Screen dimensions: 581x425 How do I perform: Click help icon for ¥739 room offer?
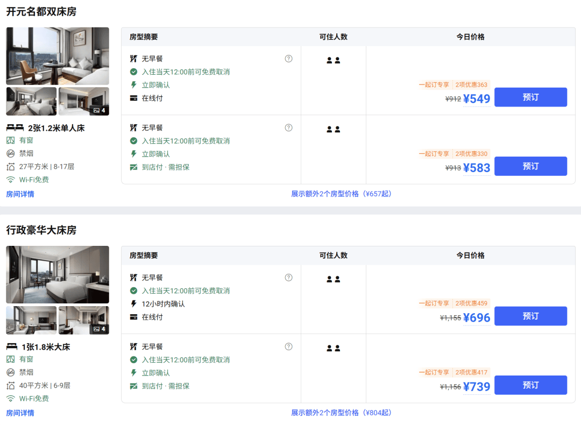[289, 346]
